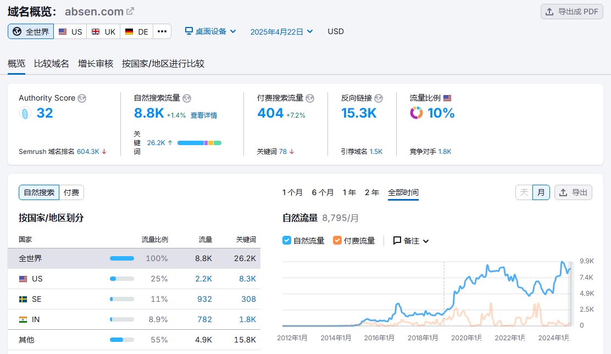Screen dimensions: 611x354
Task: Choose the US flag region filter
Action: [70, 31]
